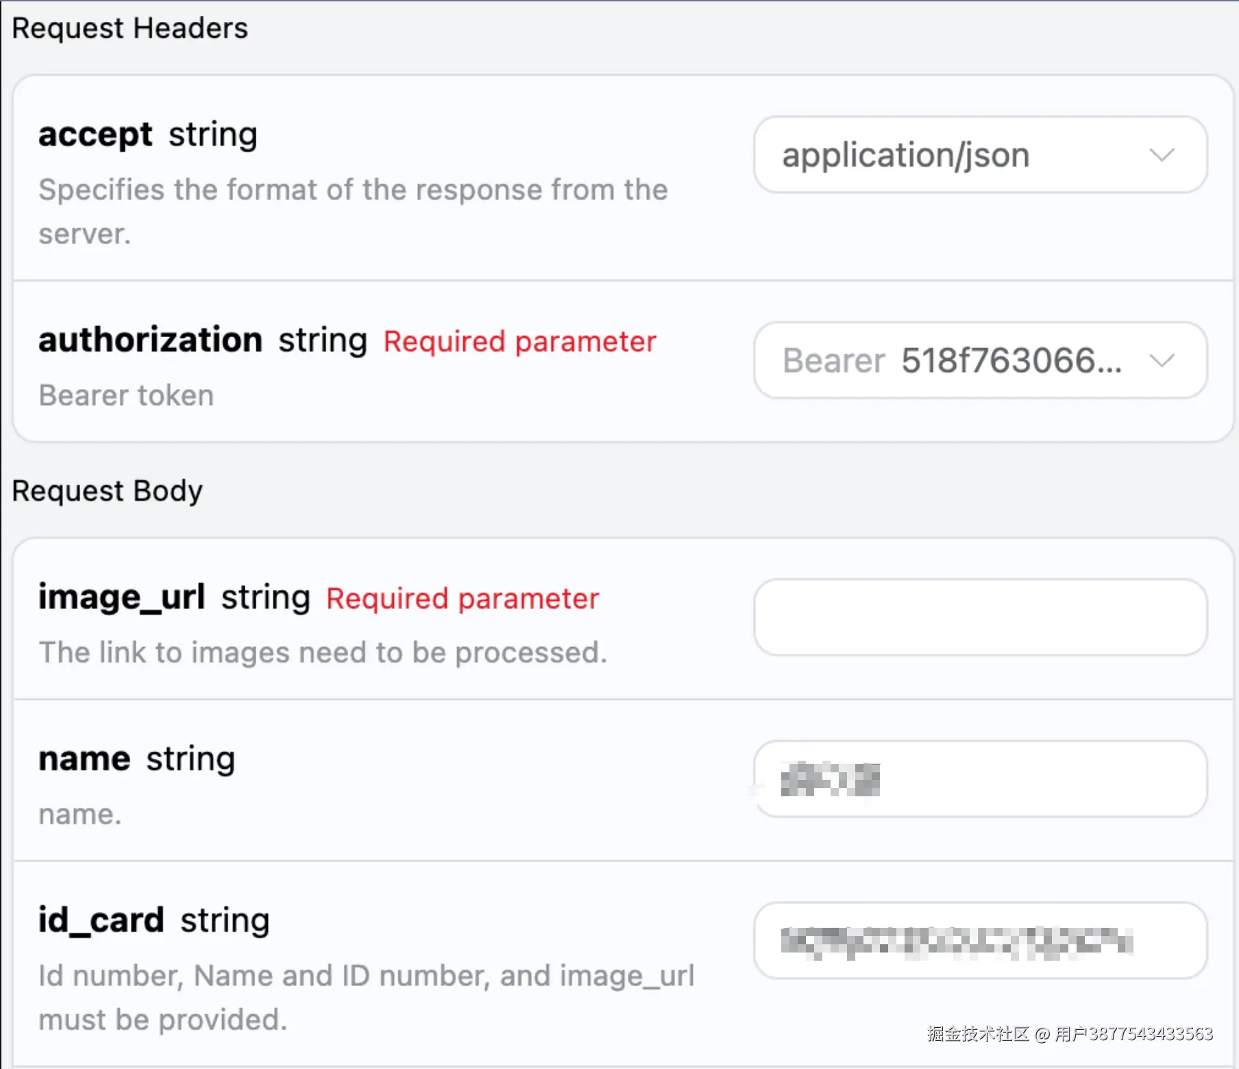Select the id_card value input box
Image resolution: width=1239 pixels, height=1069 pixels.
(980, 941)
